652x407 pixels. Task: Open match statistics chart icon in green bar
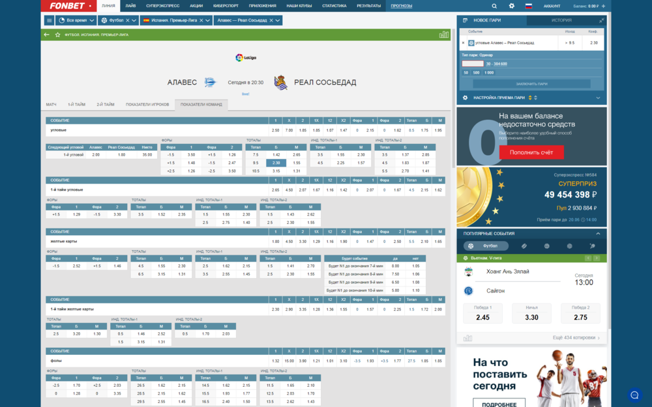point(443,35)
